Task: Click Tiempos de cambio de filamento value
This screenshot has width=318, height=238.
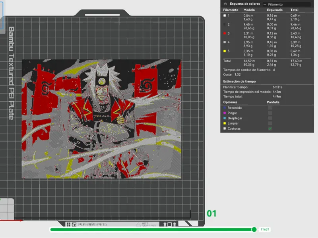Action: click(x=274, y=70)
